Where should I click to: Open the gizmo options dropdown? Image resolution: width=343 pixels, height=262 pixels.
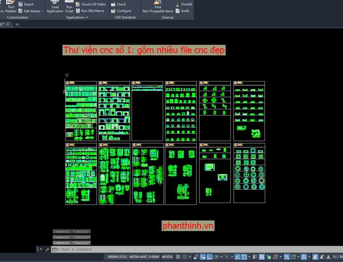click(x=309, y=257)
